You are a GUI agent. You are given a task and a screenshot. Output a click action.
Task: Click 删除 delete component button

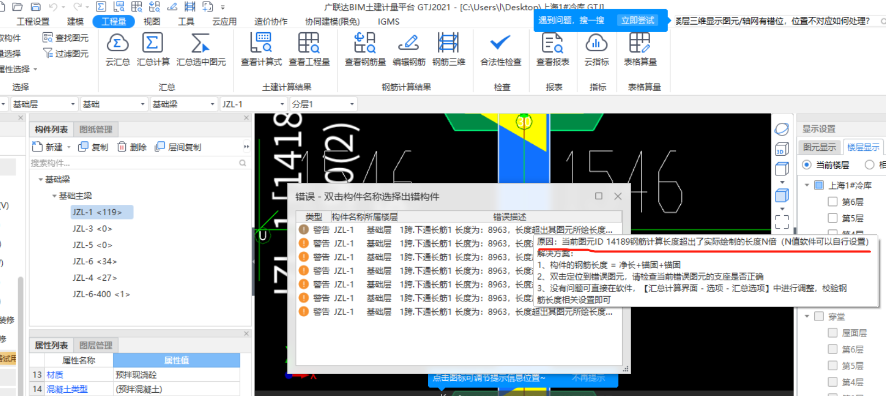(x=132, y=147)
